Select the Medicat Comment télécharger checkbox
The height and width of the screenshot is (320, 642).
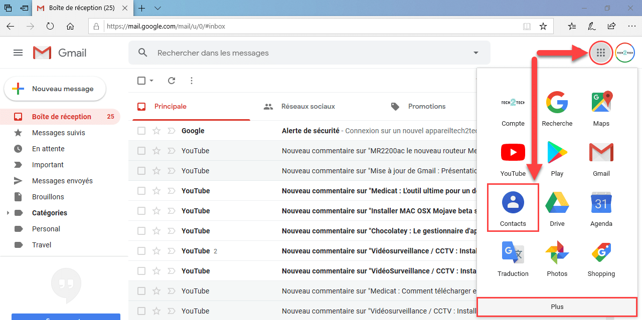[x=141, y=291]
